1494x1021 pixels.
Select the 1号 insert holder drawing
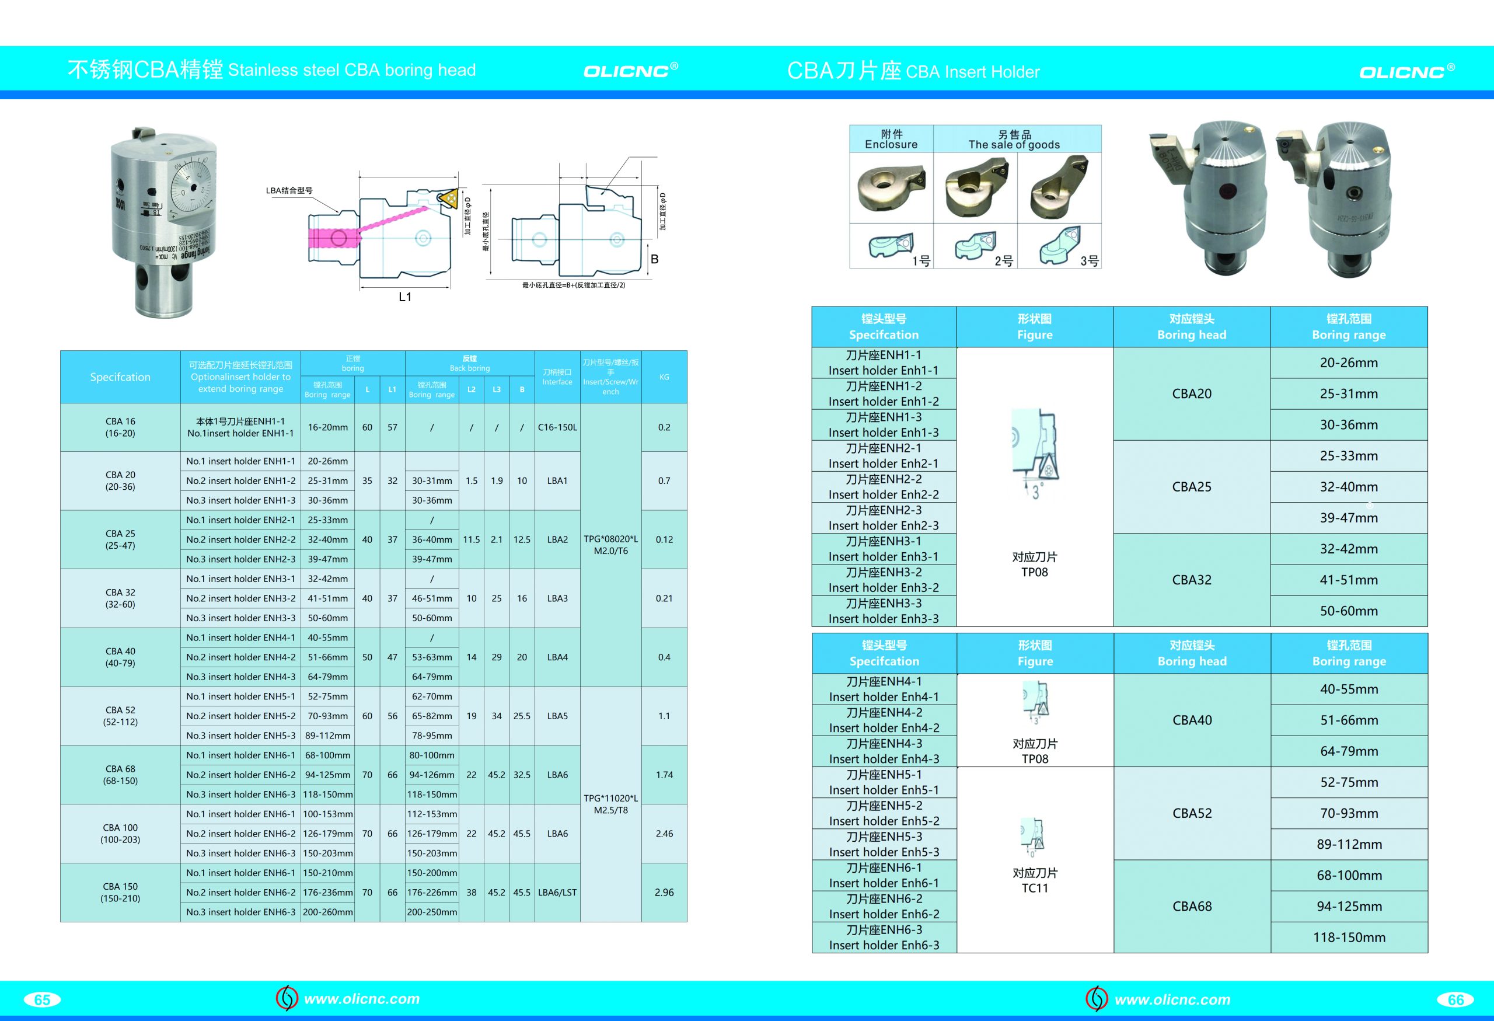891,245
